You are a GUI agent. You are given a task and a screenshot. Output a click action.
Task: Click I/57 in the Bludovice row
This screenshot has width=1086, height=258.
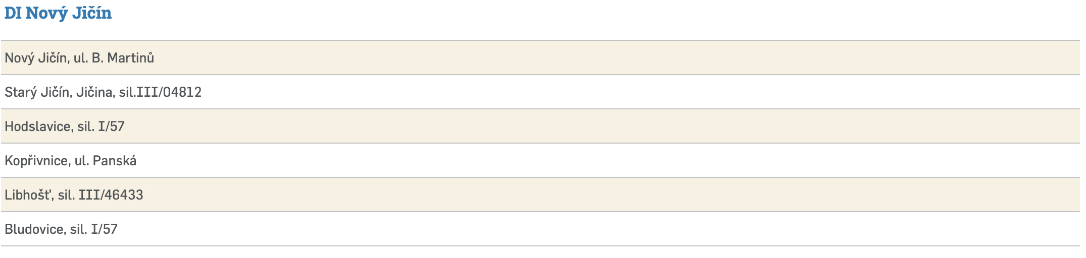104,229
